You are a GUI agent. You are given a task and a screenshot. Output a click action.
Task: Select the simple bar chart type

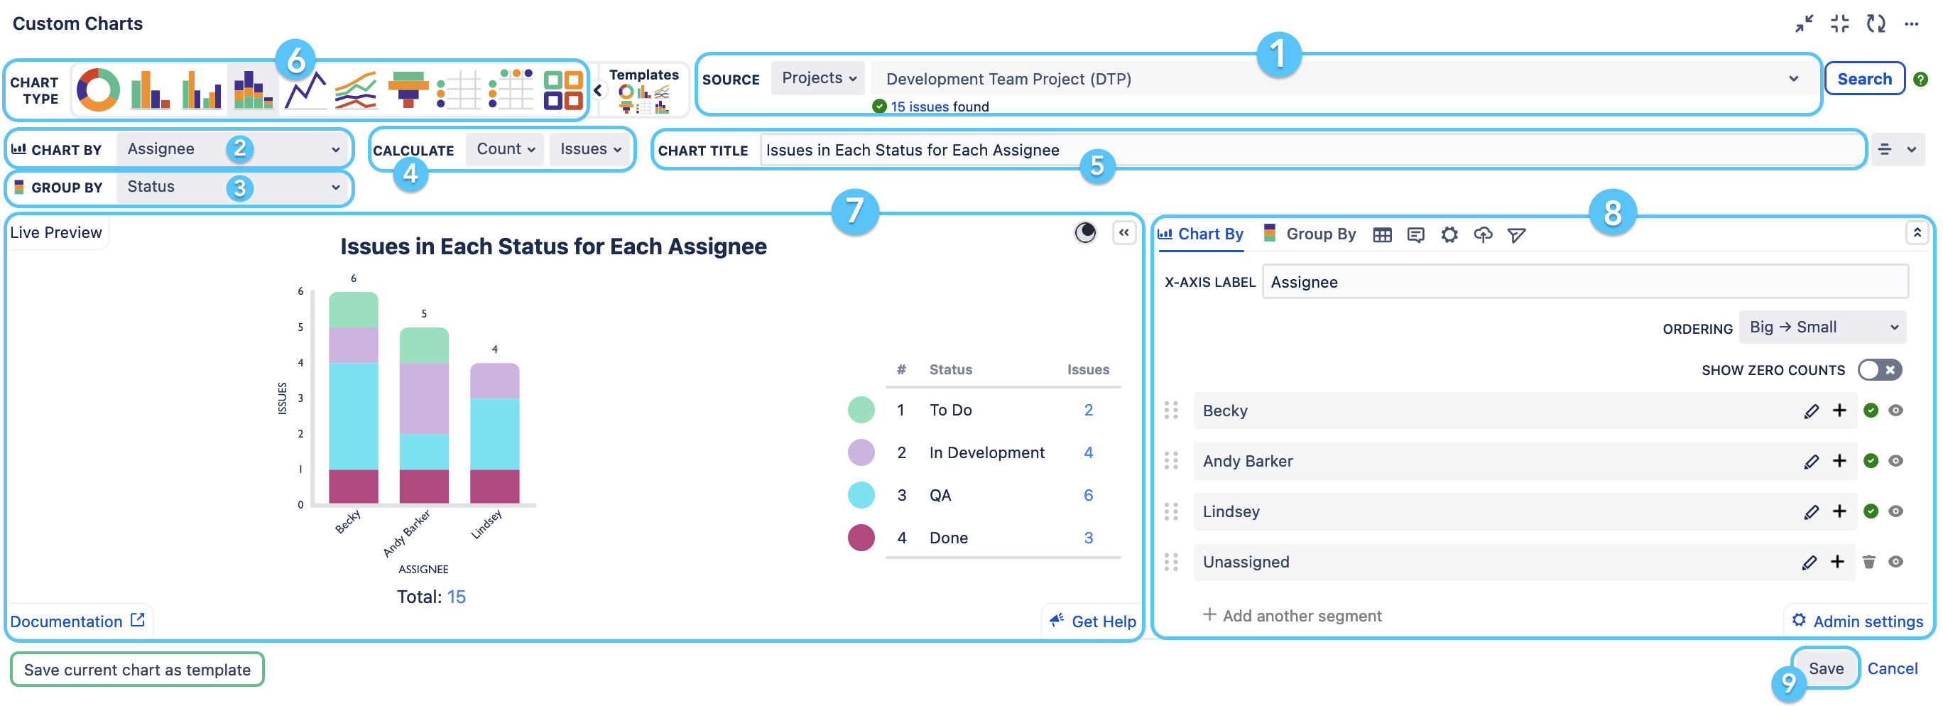click(x=149, y=89)
